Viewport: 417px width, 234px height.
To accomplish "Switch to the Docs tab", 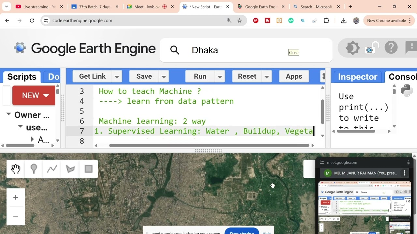I will [53, 77].
